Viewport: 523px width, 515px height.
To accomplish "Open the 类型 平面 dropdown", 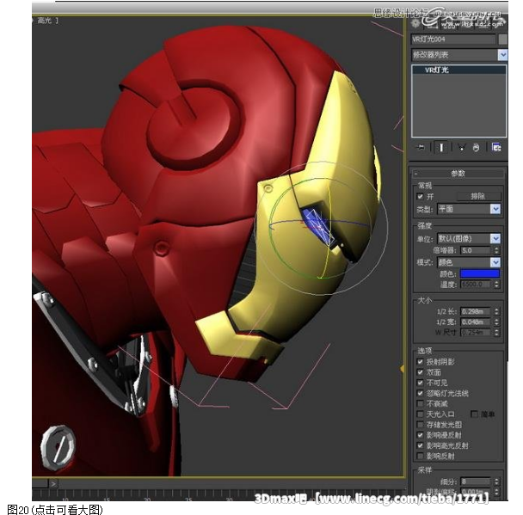I will 469,209.
